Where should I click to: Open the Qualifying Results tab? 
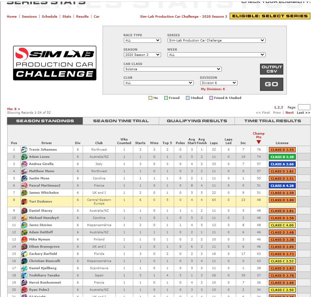[197, 121]
